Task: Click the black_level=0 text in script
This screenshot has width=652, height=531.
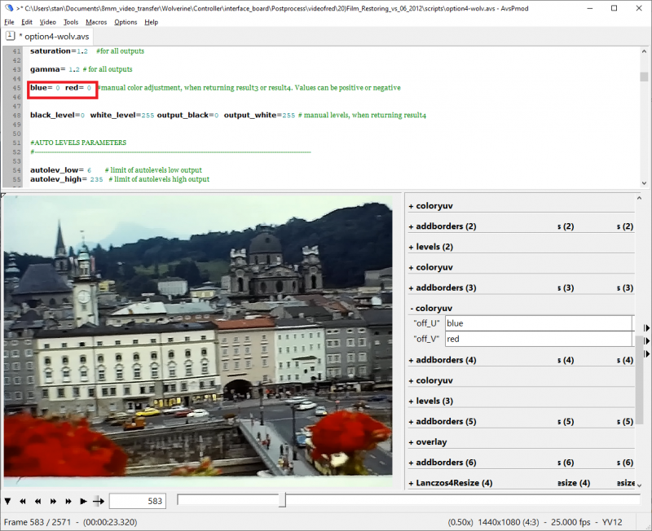Action: point(57,115)
